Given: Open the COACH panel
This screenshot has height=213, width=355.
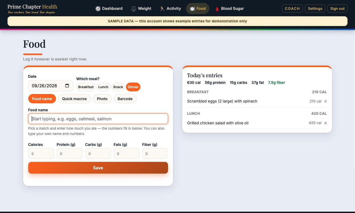Looking at the screenshot, I should coord(292,9).
